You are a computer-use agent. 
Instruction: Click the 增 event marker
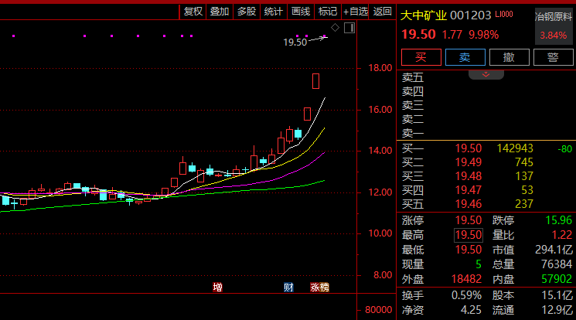pyautogui.click(x=217, y=288)
